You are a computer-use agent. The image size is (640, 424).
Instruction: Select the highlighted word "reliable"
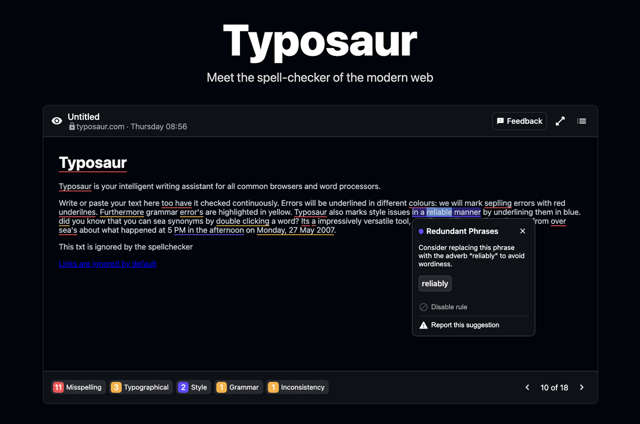coord(439,212)
